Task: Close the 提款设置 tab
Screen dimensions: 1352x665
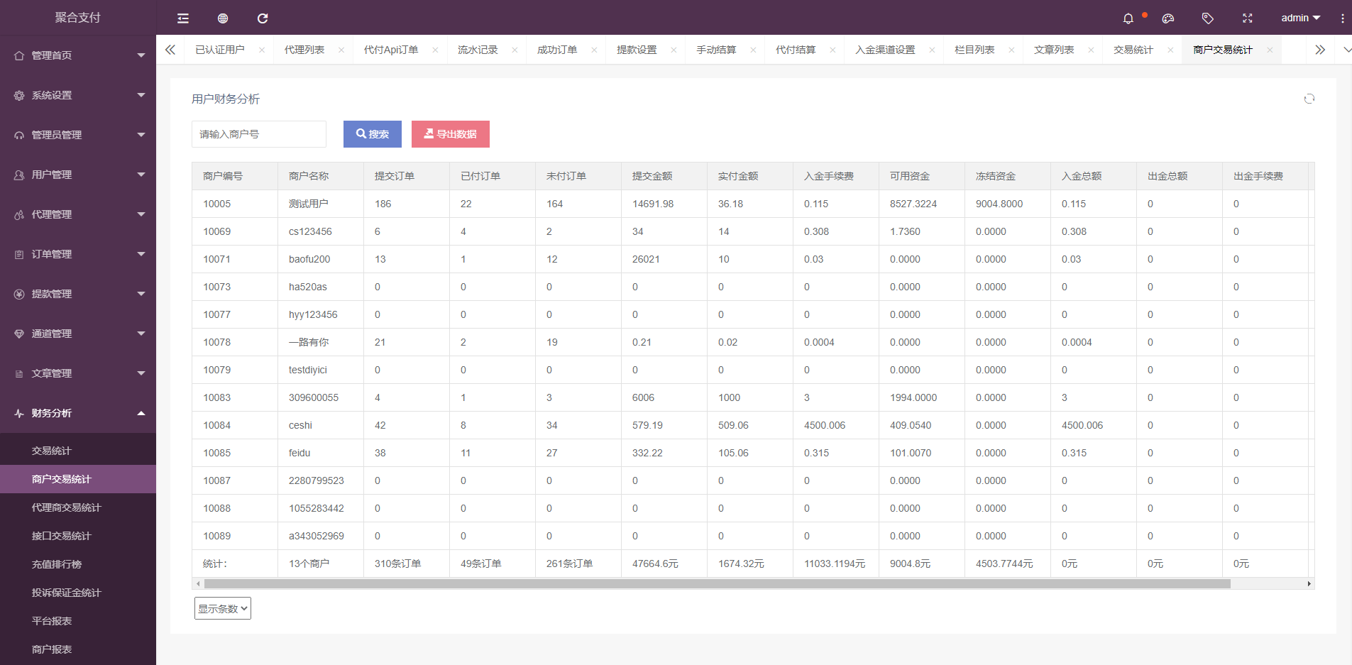Action: (674, 50)
